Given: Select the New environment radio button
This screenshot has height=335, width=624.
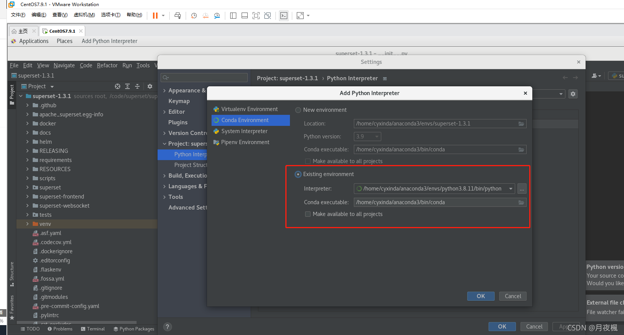Looking at the screenshot, I should click(298, 110).
